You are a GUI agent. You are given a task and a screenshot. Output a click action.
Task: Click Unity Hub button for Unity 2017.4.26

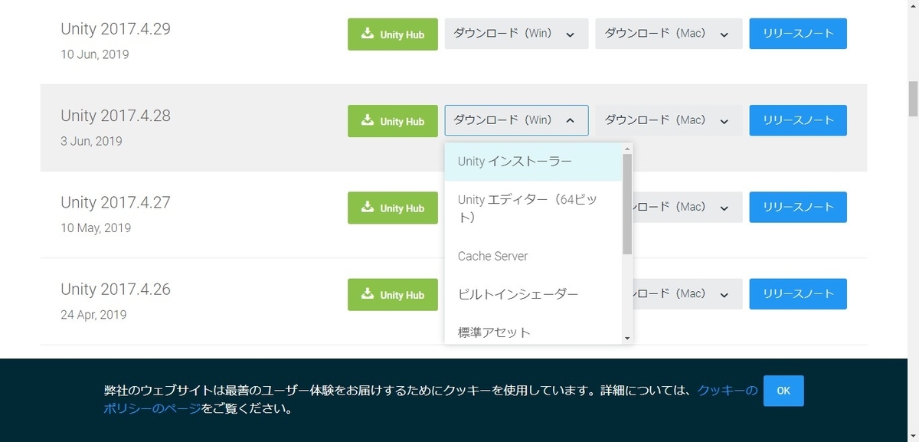point(393,294)
